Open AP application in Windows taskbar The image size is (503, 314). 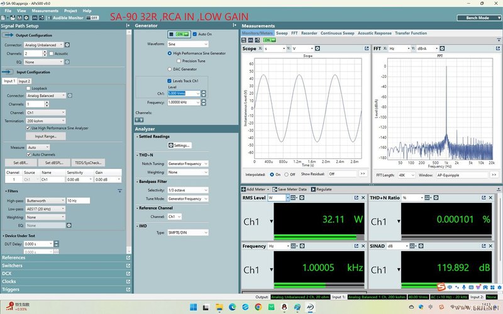coord(309,307)
